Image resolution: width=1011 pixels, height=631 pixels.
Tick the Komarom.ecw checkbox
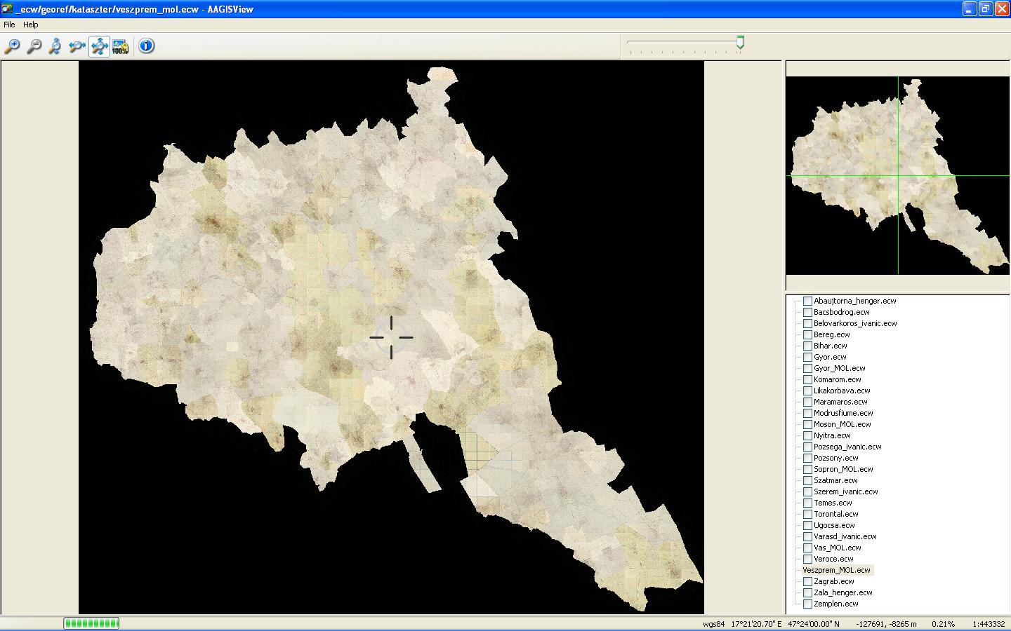coord(807,379)
